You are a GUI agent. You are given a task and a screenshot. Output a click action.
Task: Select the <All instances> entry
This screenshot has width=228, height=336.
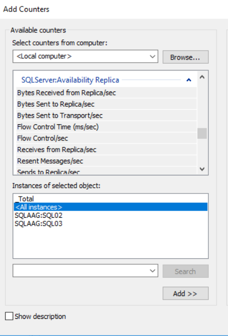click(x=110, y=207)
